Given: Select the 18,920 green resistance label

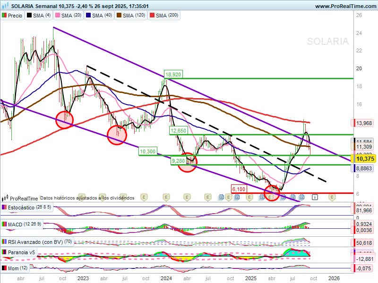Looking at the screenshot, I should pos(173,75).
